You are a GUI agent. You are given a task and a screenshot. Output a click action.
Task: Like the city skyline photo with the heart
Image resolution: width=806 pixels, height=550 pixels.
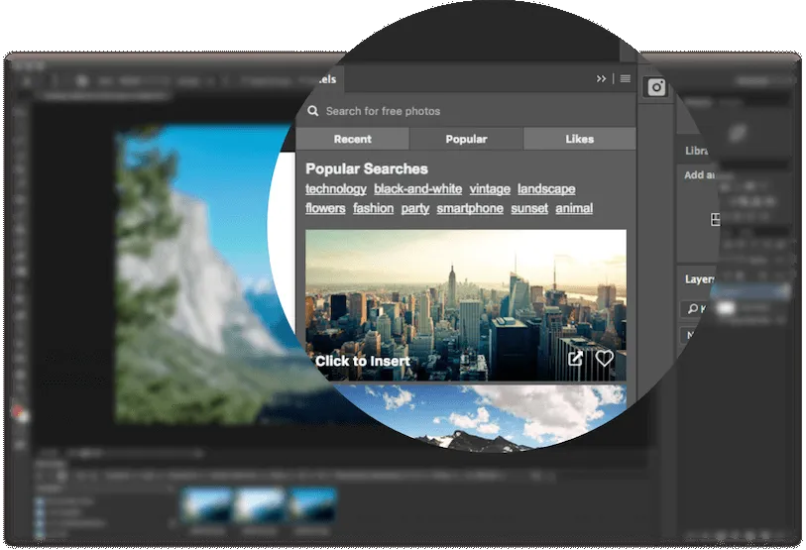pos(604,359)
